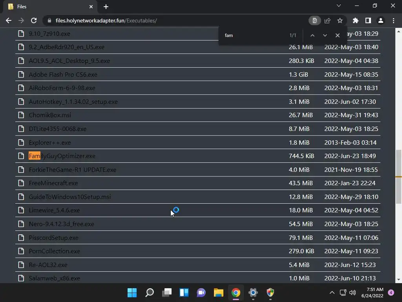Jump to next find result
Viewport: 402px width, 302px height.
[x=325, y=35]
